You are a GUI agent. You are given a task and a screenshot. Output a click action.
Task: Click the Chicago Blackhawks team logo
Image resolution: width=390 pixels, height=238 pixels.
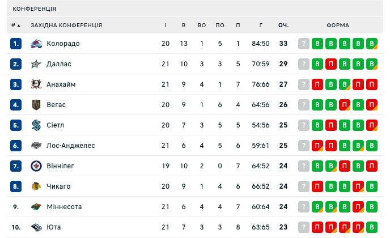pyautogui.click(x=36, y=186)
